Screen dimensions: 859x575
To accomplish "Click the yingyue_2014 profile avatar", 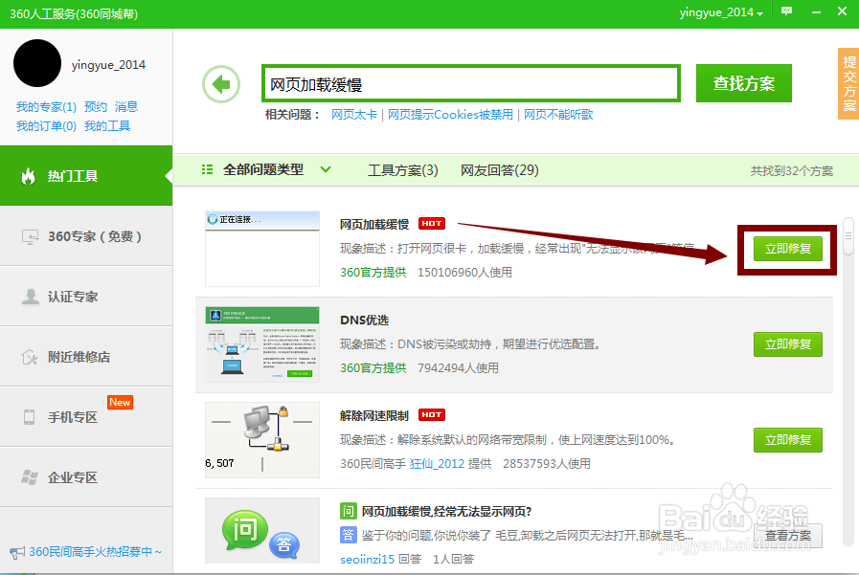I will point(37,63).
